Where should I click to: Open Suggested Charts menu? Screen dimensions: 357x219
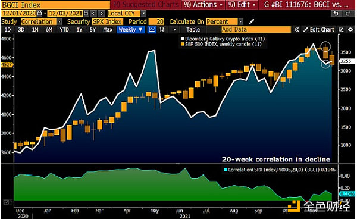pos(146,5)
